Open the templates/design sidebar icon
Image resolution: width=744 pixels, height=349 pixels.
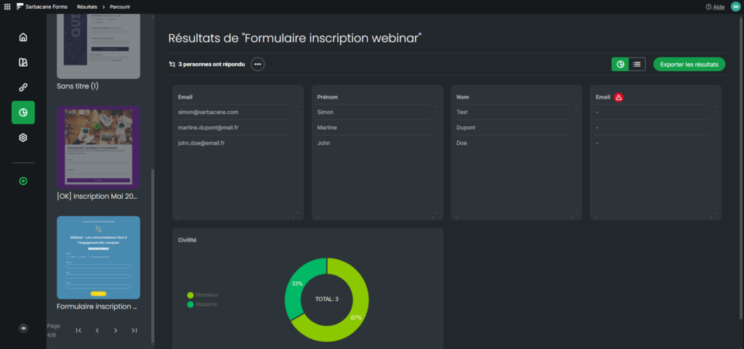pos(23,62)
